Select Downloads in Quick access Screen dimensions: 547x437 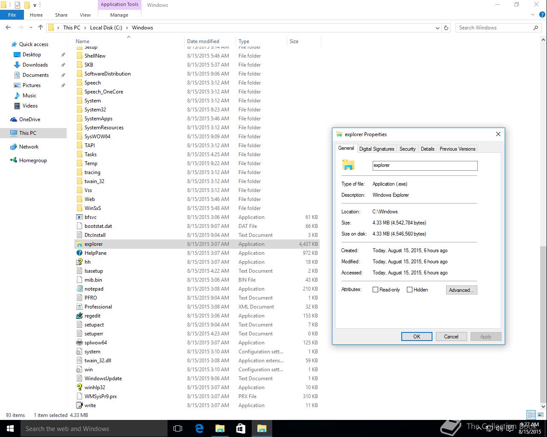(x=35, y=65)
